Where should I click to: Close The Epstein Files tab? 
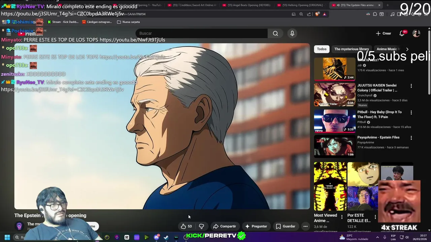pos(379,5)
